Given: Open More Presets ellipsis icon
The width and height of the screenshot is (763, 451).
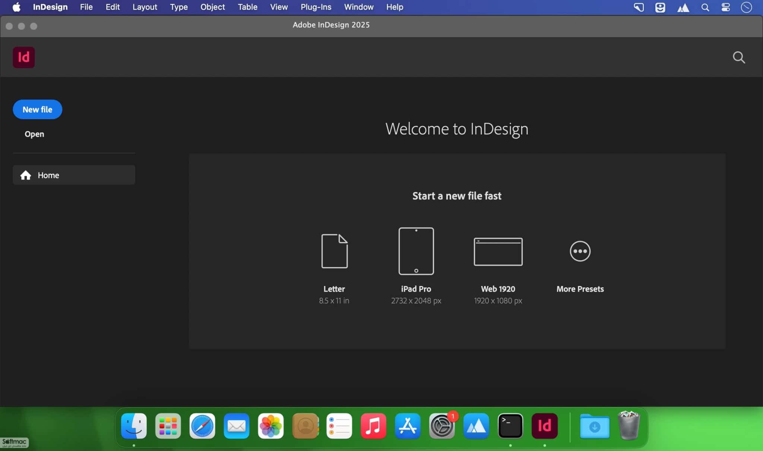Looking at the screenshot, I should pyautogui.click(x=580, y=251).
